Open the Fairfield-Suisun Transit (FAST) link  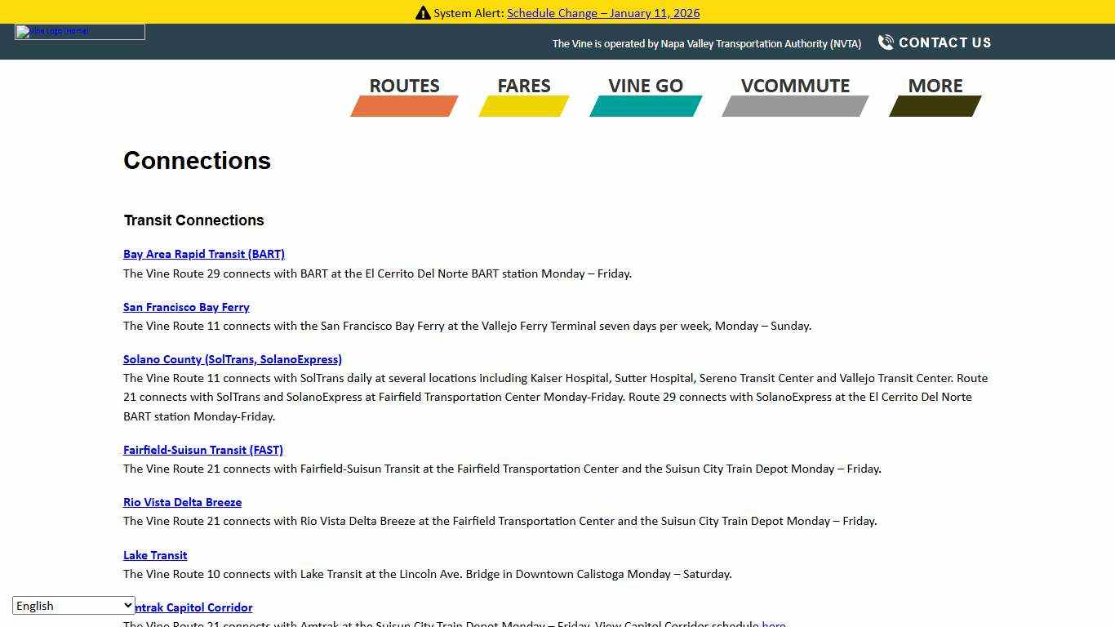point(203,450)
